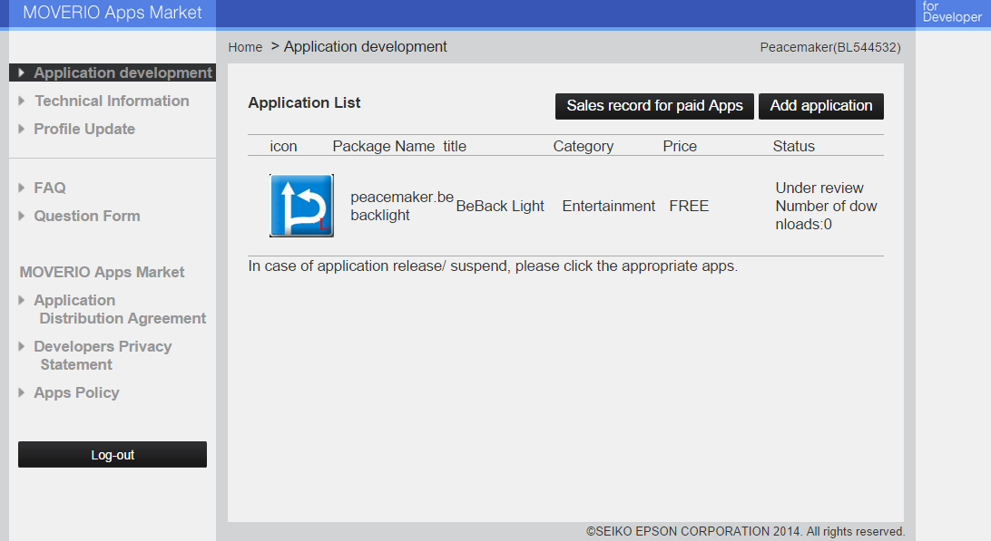Click the Application development breadcrumb text
This screenshot has height=541, width=991.
[366, 47]
